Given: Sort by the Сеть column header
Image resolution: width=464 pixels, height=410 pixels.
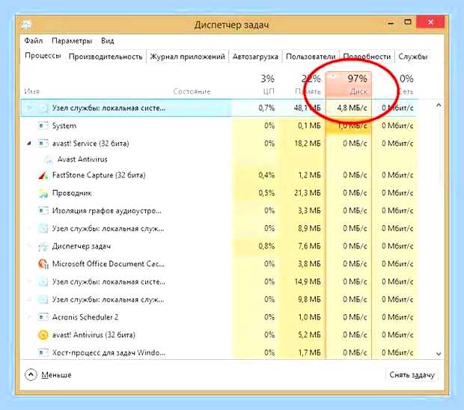Looking at the screenshot, I should pyautogui.click(x=395, y=84).
